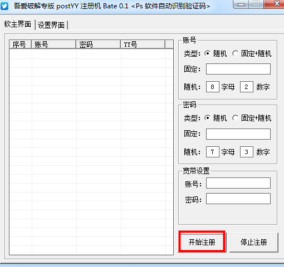Click the 密码 column header in list

(98, 44)
